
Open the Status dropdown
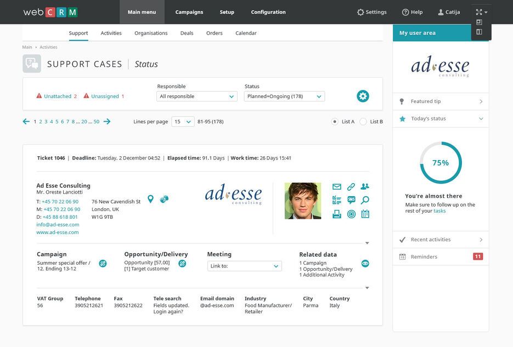click(x=284, y=96)
